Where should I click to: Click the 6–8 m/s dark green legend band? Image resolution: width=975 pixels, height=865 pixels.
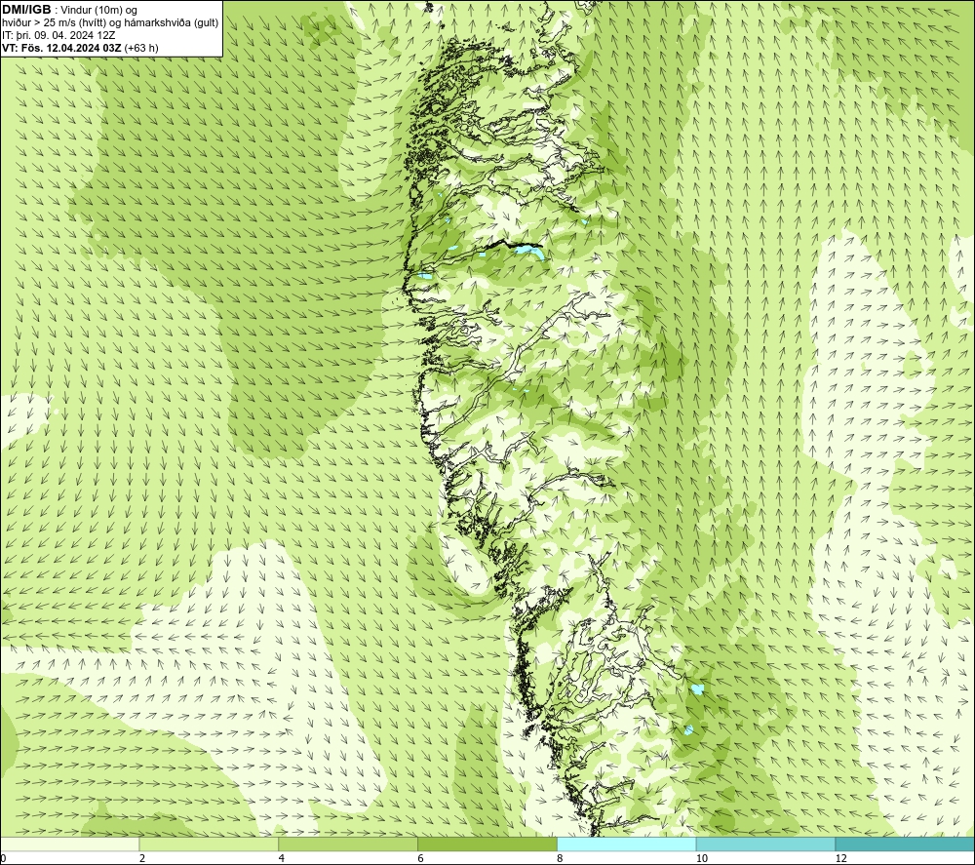pos(487,844)
